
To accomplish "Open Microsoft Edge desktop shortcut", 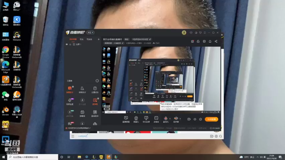I will [5, 67].
